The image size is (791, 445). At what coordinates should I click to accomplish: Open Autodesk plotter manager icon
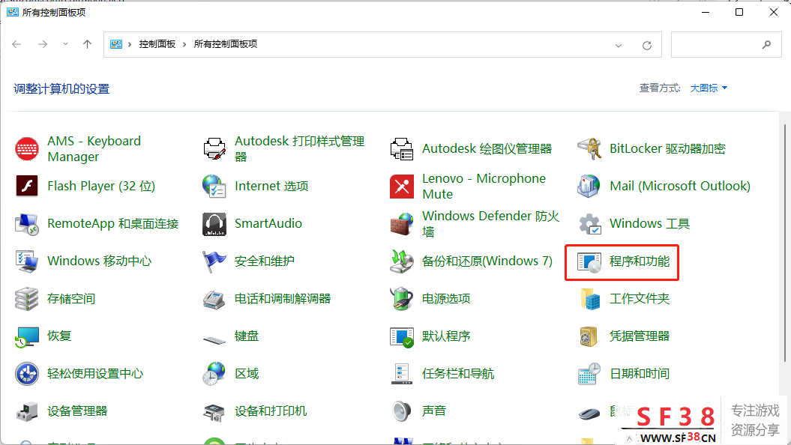(402, 149)
